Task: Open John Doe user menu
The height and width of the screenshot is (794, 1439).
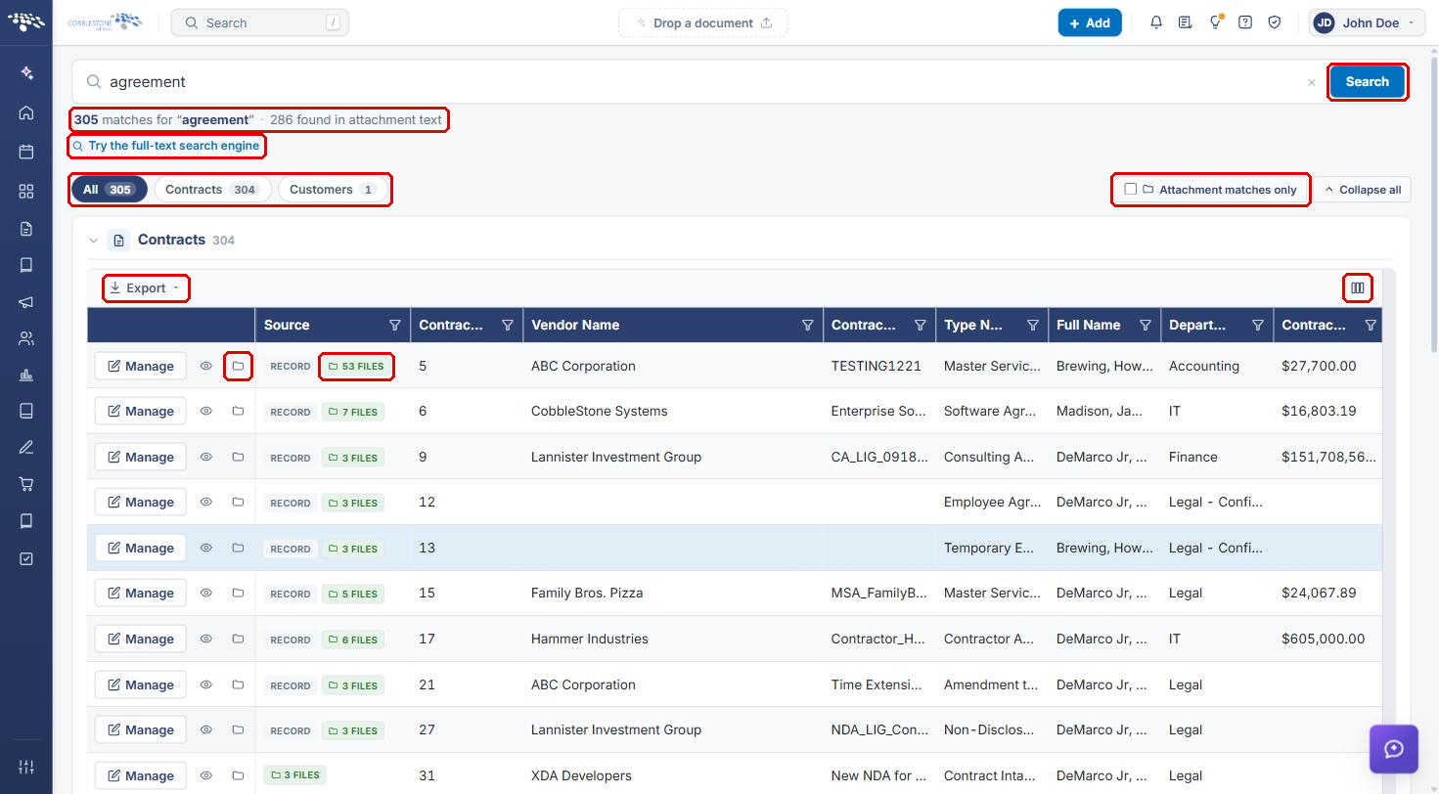Action: point(1367,22)
